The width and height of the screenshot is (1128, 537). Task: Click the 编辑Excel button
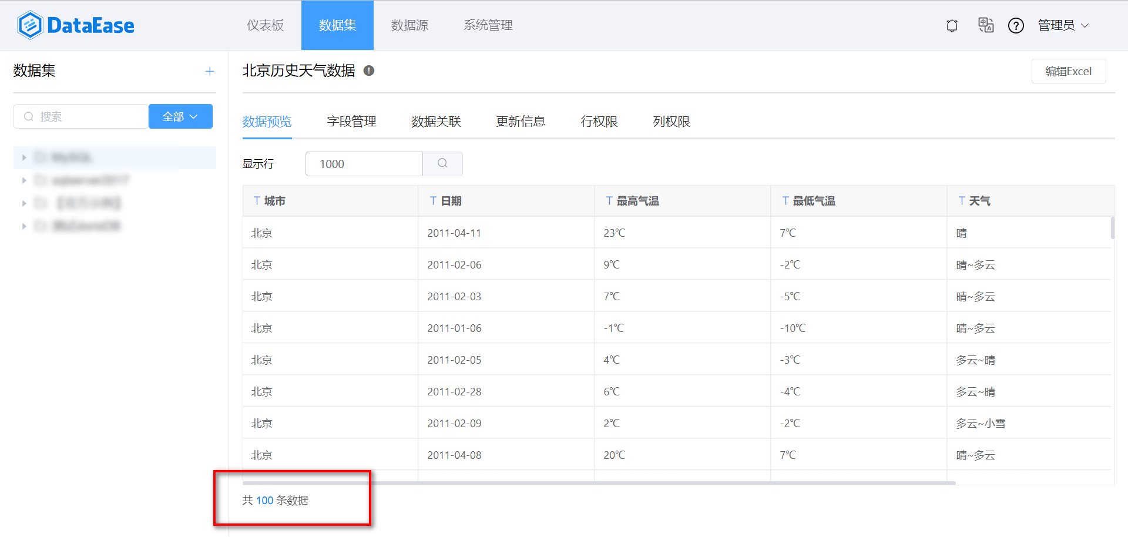pyautogui.click(x=1069, y=71)
